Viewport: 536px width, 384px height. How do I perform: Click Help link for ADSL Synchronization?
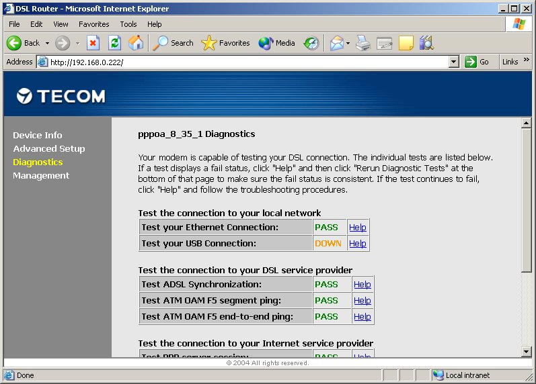point(362,285)
